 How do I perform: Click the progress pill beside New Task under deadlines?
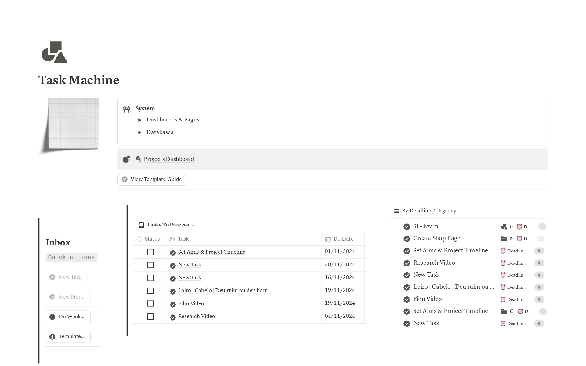click(539, 275)
